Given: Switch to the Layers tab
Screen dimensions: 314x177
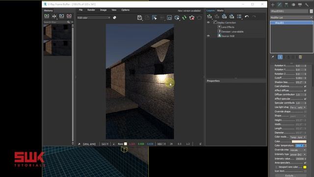Looking at the screenshot, I should coord(210,10).
